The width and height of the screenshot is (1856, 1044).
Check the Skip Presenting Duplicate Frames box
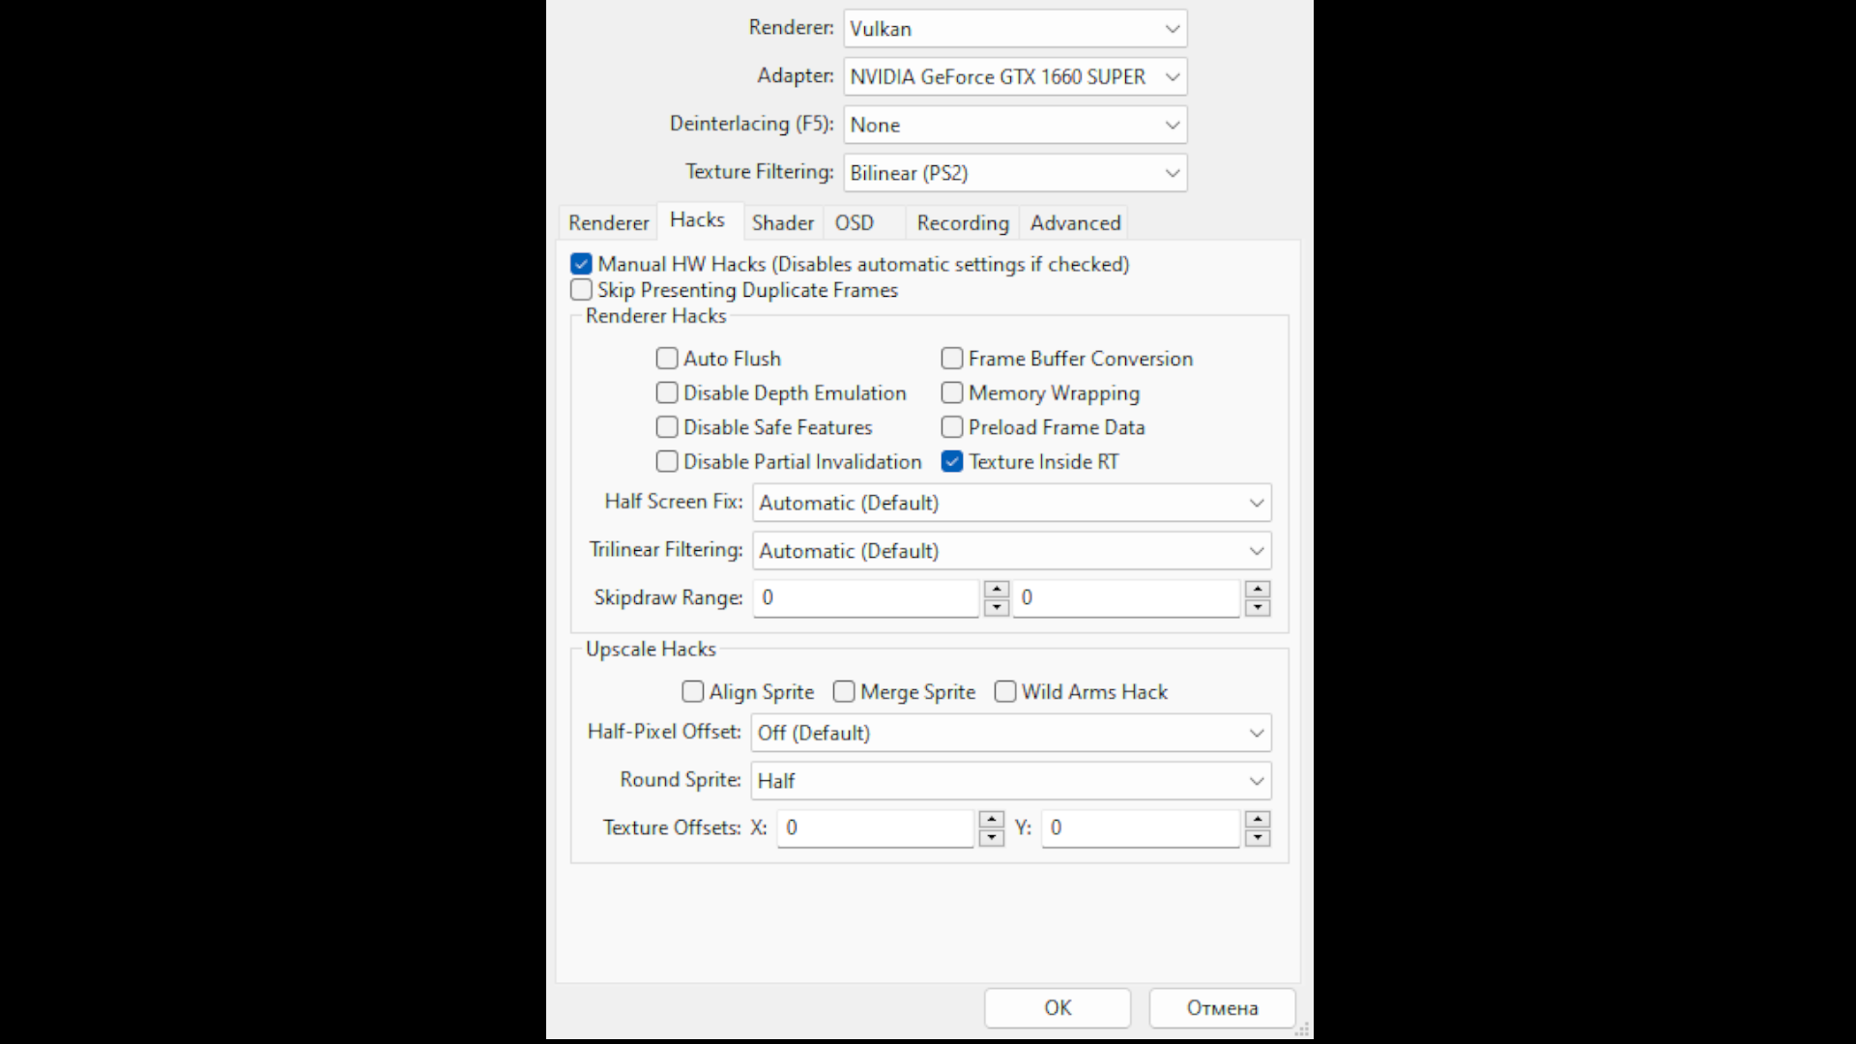(581, 289)
